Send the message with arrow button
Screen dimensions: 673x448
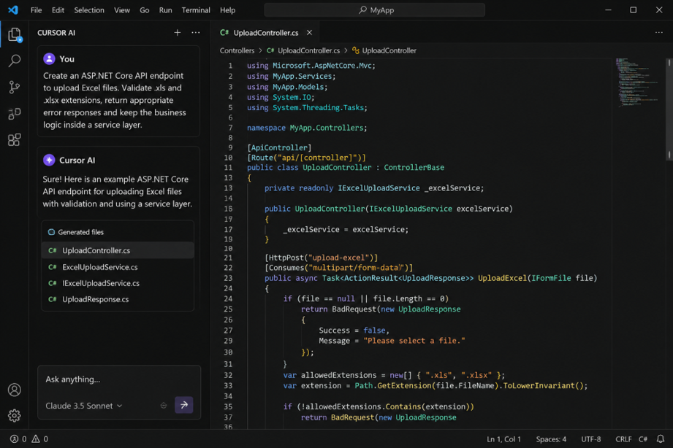(183, 405)
